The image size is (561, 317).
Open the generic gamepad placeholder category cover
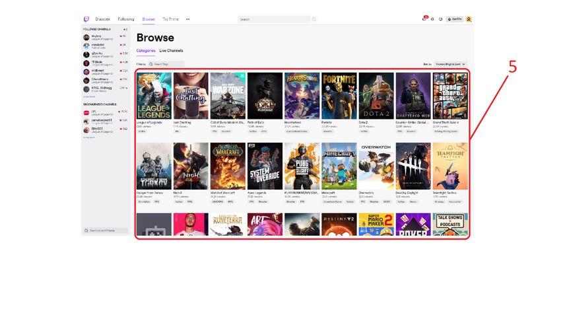coord(154,225)
